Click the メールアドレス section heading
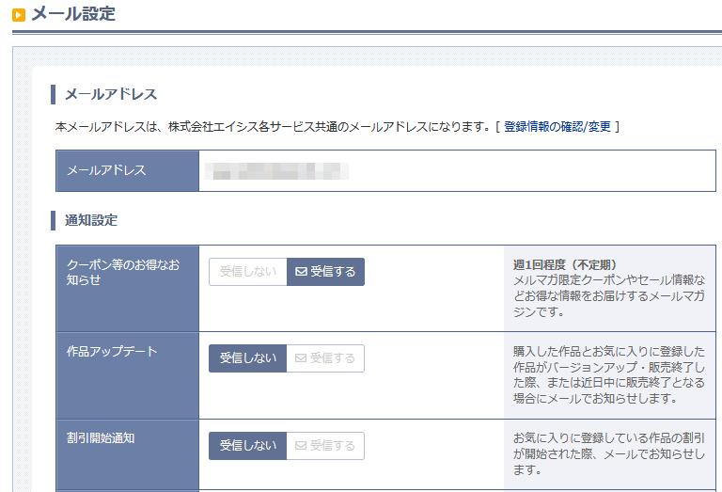Image resolution: width=722 pixels, height=492 pixels. [111, 94]
